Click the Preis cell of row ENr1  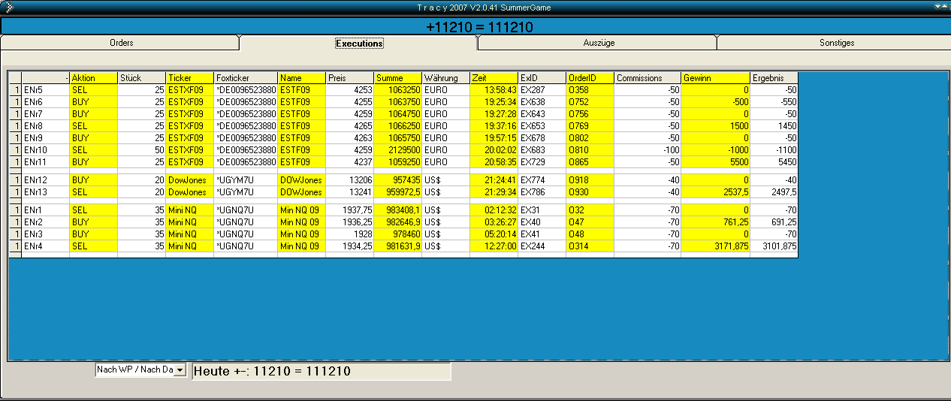[x=349, y=210]
